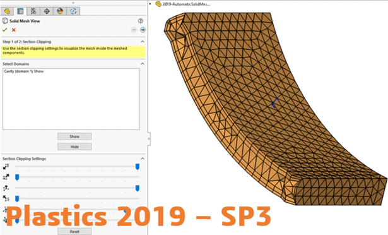Click the fourth clipping direction icon
The width and height of the screenshot is (388, 235).
[6, 198]
